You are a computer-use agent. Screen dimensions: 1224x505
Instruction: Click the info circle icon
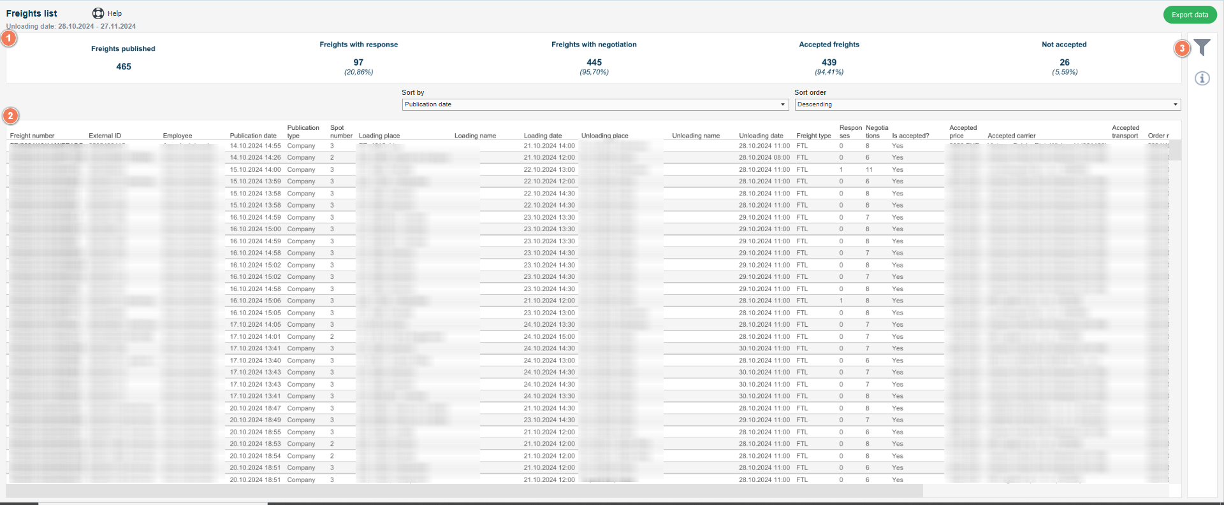(1202, 78)
